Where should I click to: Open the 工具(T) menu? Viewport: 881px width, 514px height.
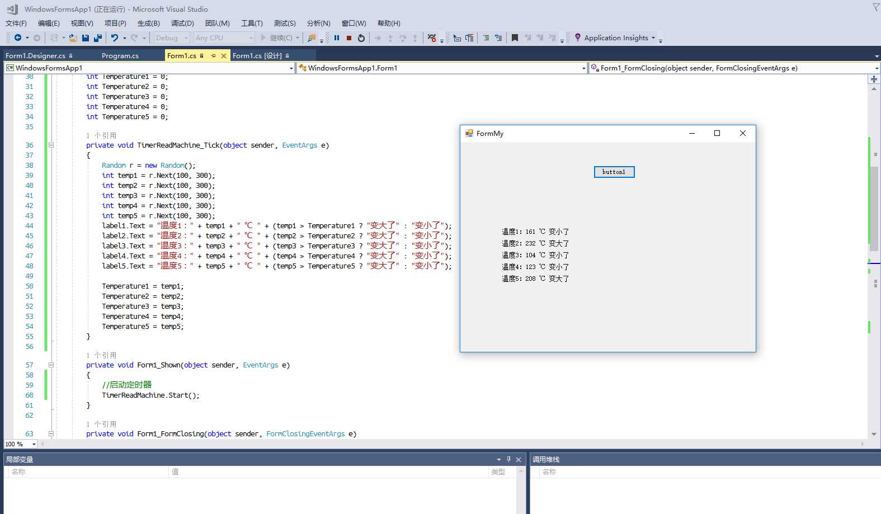click(x=252, y=23)
